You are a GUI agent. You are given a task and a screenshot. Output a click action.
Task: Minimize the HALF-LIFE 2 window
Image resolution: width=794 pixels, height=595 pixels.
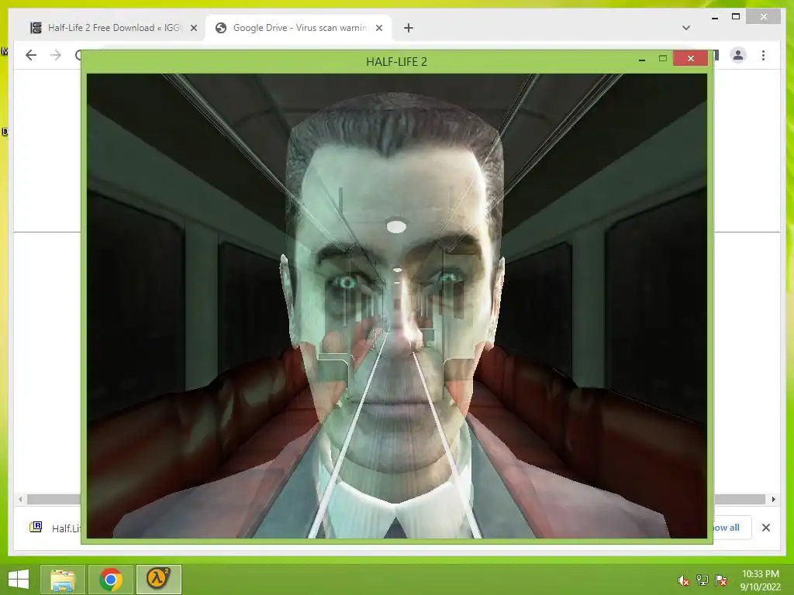click(641, 59)
